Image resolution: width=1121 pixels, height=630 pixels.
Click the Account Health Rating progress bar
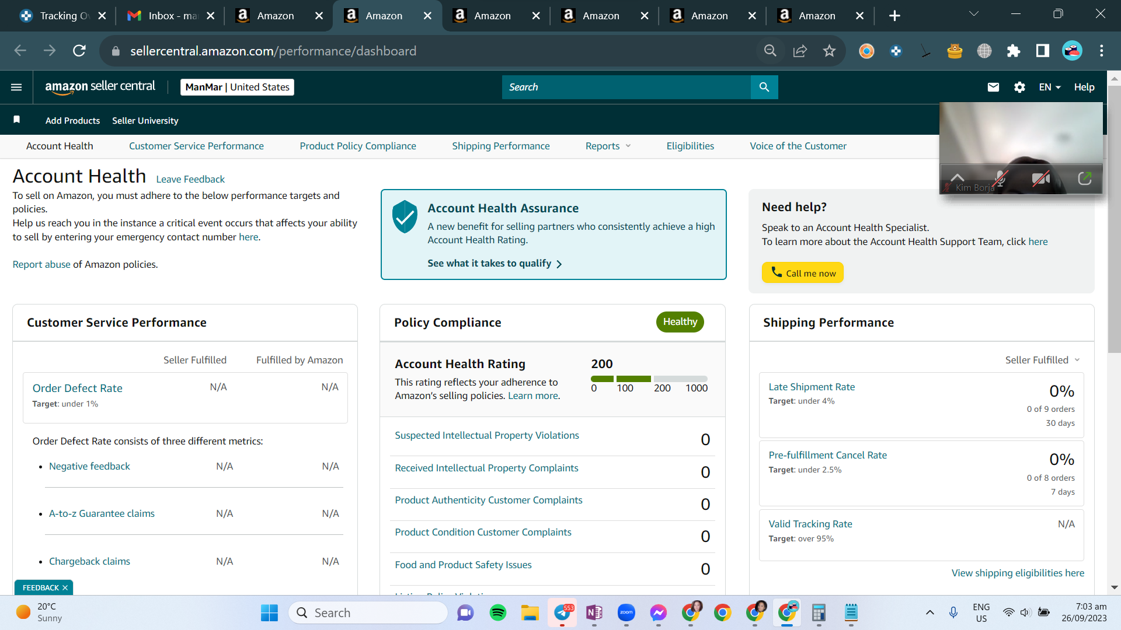[649, 379]
